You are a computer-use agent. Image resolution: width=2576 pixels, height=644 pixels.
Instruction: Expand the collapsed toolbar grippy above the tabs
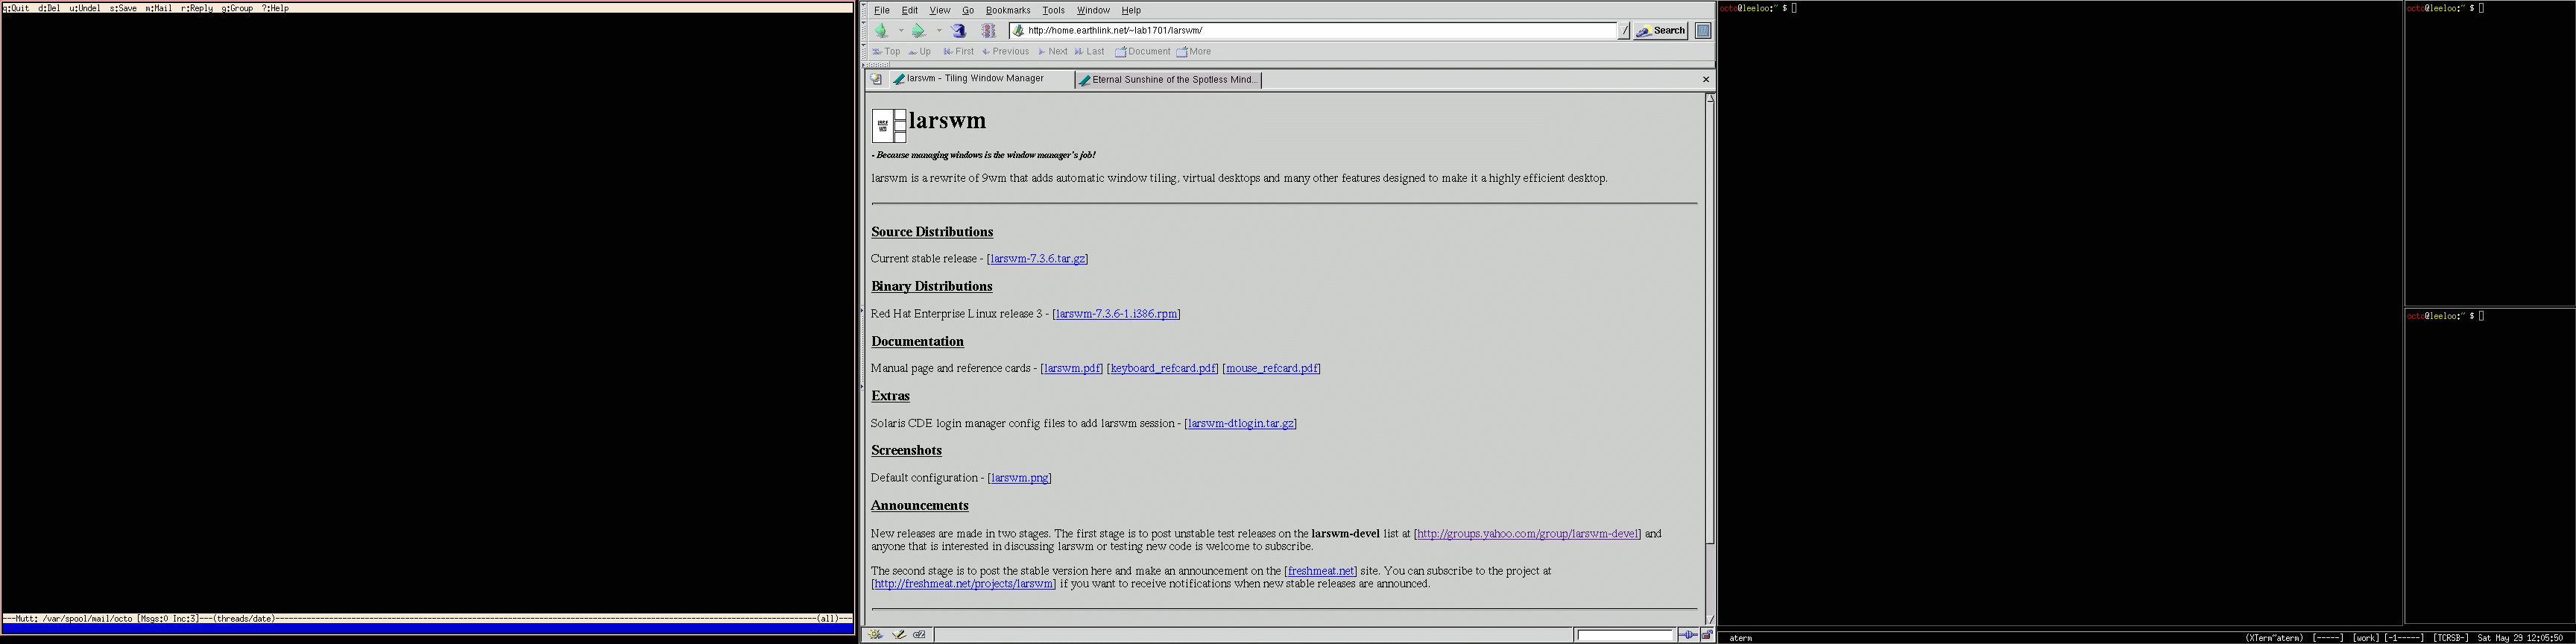877,65
